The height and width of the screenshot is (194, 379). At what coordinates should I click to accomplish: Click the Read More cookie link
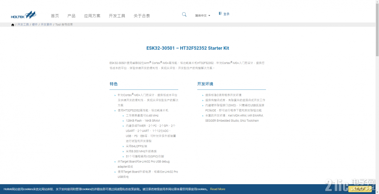point(218,189)
